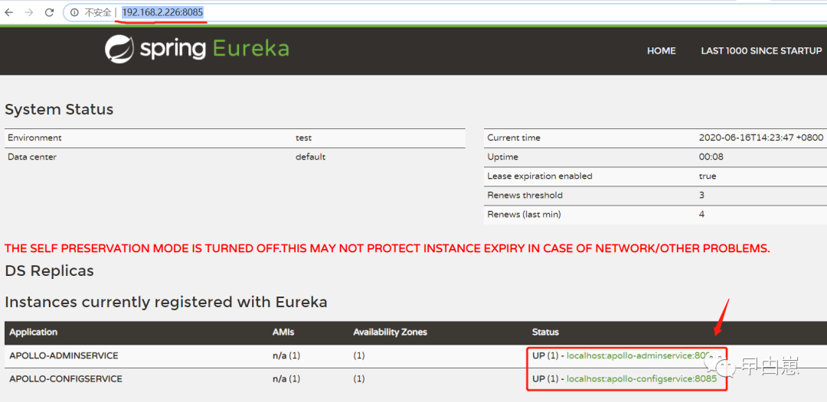Open the HOME nav item

click(x=662, y=51)
